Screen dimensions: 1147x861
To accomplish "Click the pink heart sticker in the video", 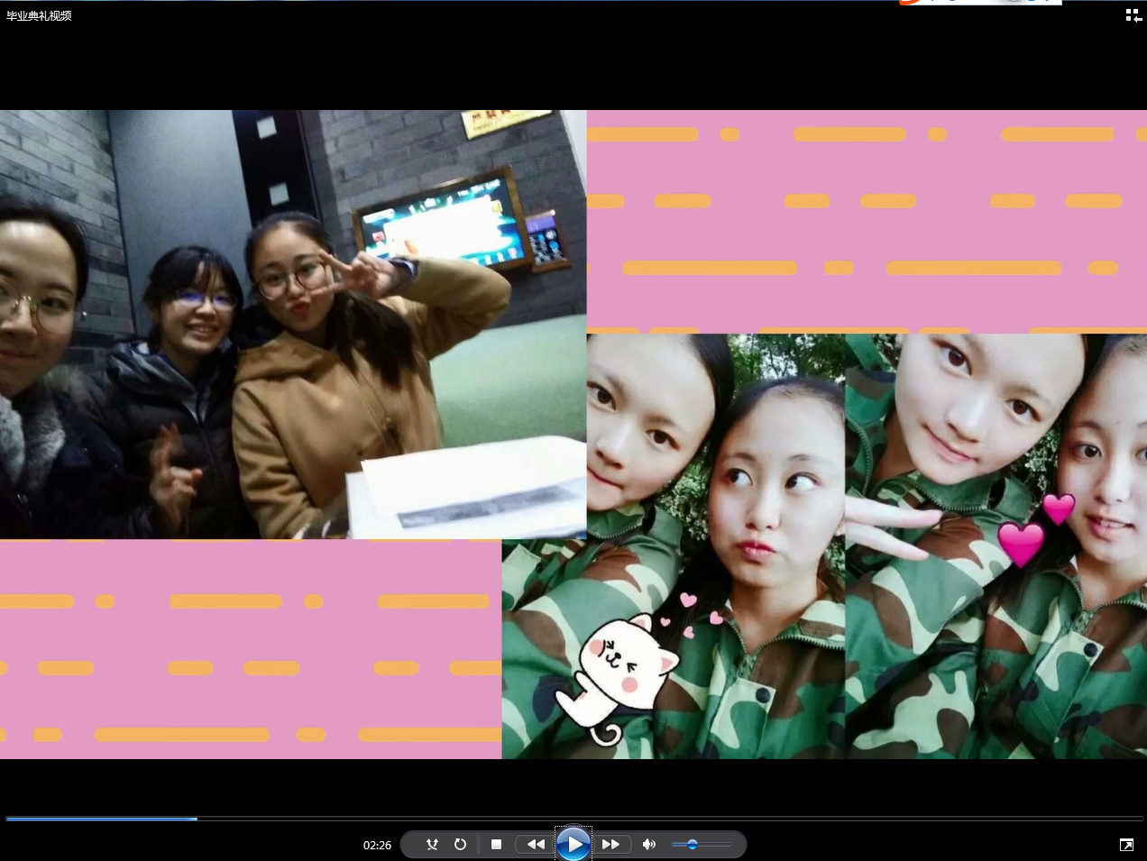I will click(x=1023, y=541).
